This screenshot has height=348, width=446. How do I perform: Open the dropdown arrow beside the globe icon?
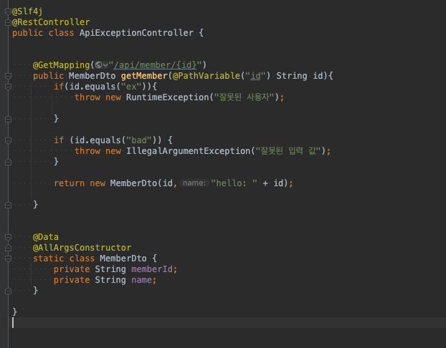coord(105,65)
